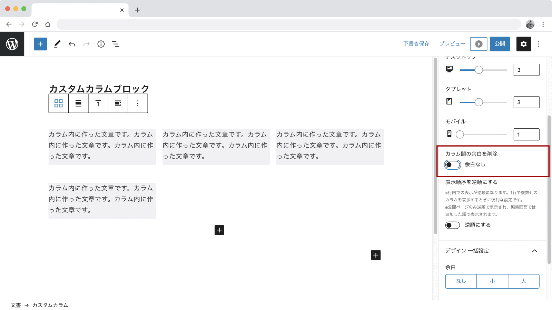Open block toolbar more options

tap(138, 103)
